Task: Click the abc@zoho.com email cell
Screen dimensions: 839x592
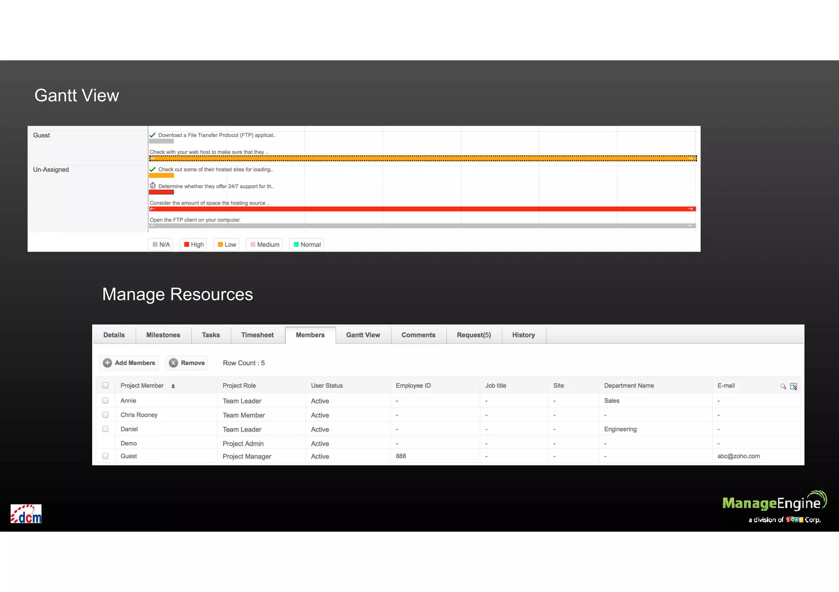Action: (739, 456)
